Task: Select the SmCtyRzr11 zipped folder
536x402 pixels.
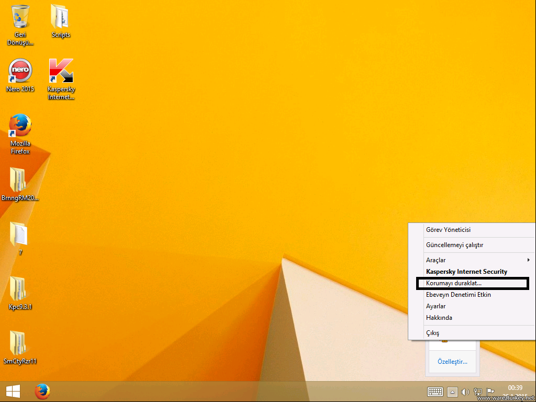Action: pos(20,343)
